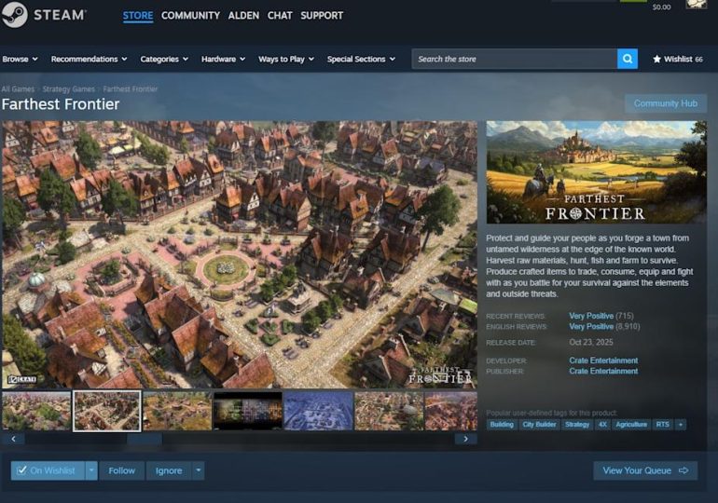Image resolution: width=718 pixels, height=503 pixels.
Task: Select the Building tag
Action: [502, 425]
